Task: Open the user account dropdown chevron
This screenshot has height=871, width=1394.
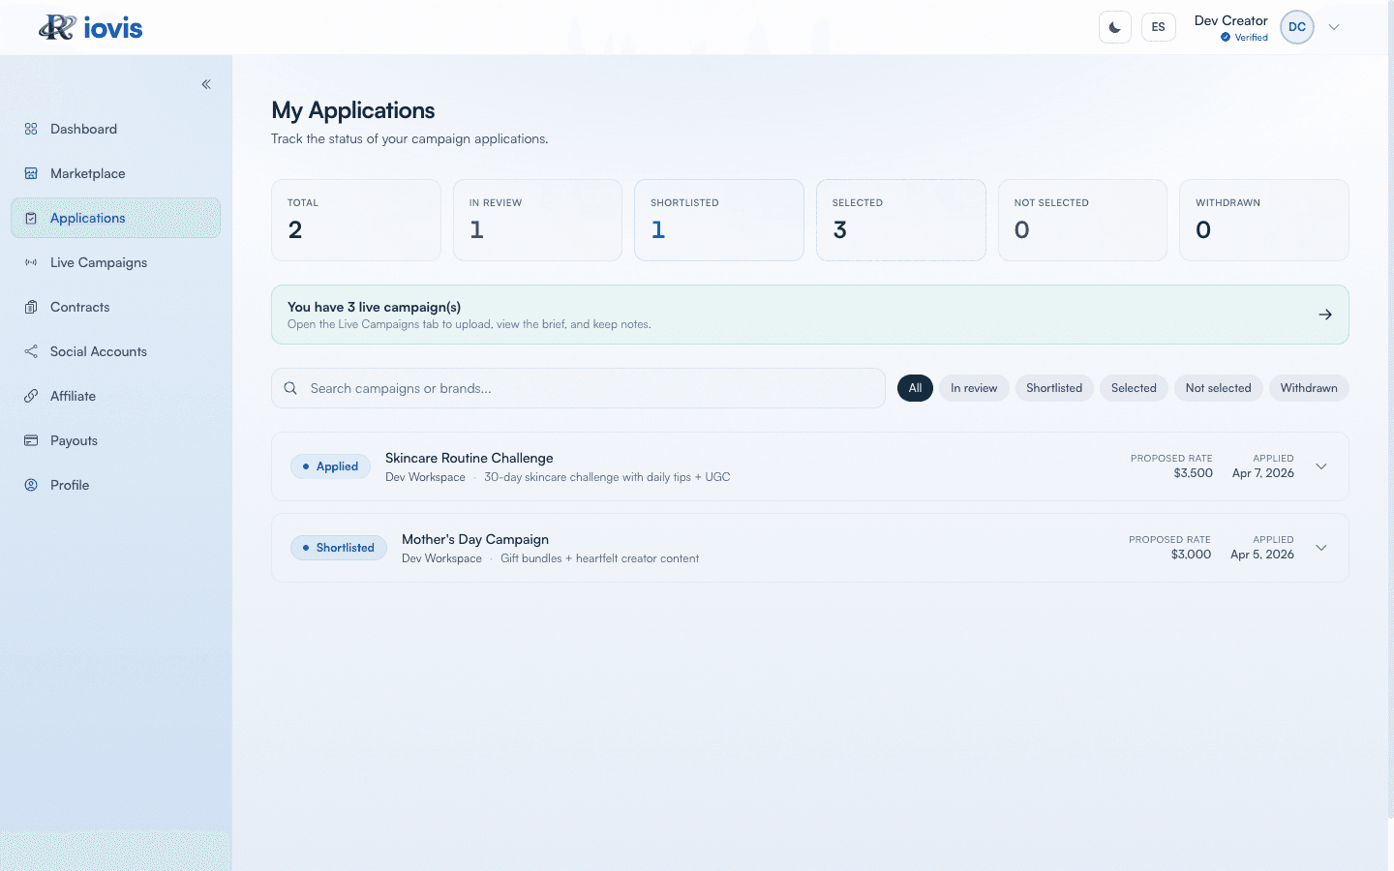Action: tap(1334, 27)
